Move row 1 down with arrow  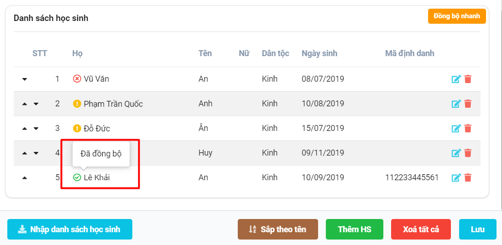(25, 79)
